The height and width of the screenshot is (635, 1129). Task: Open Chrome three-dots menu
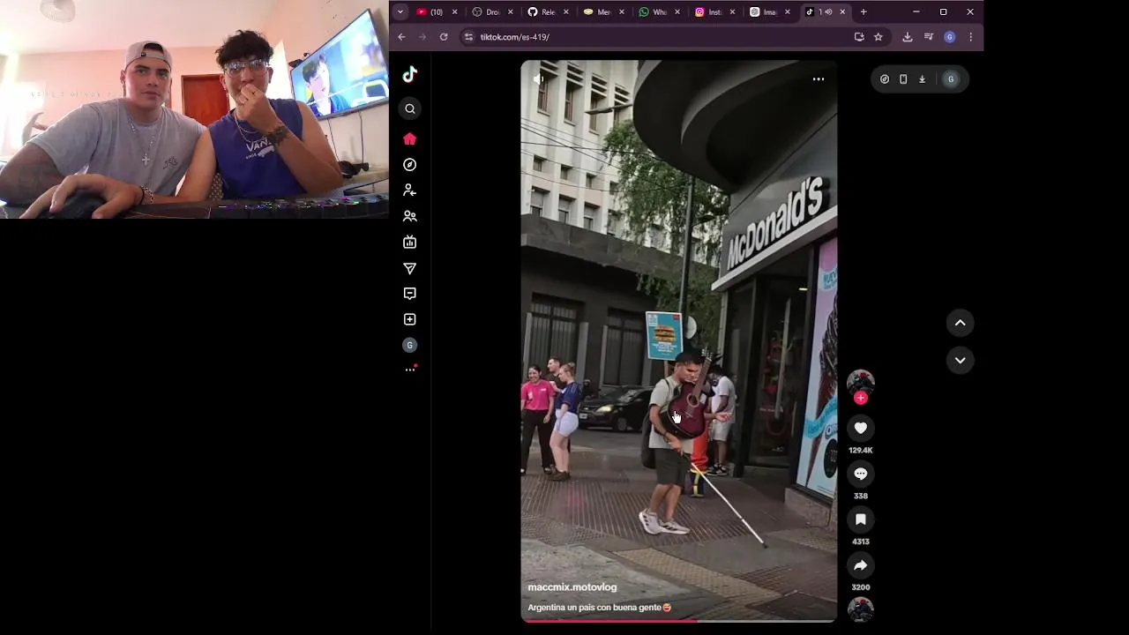(970, 37)
